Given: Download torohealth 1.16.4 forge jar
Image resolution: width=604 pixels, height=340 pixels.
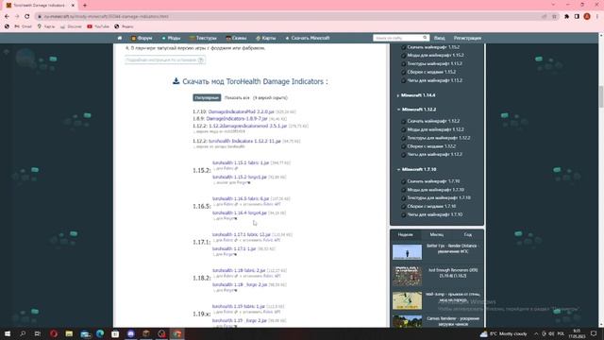Looking at the screenshot, I should pos(239,212).
